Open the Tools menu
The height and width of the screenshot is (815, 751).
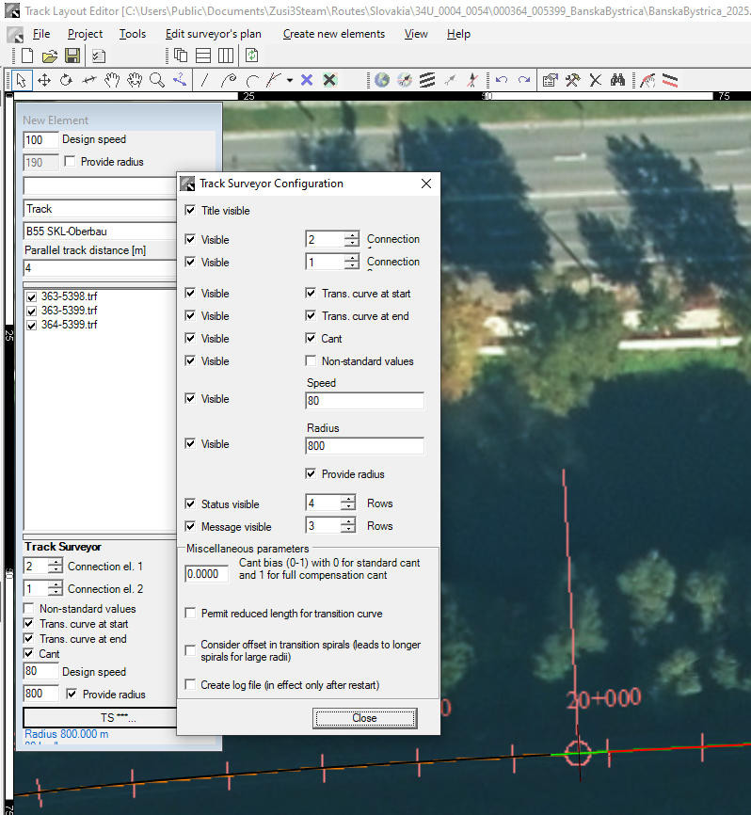133,34
